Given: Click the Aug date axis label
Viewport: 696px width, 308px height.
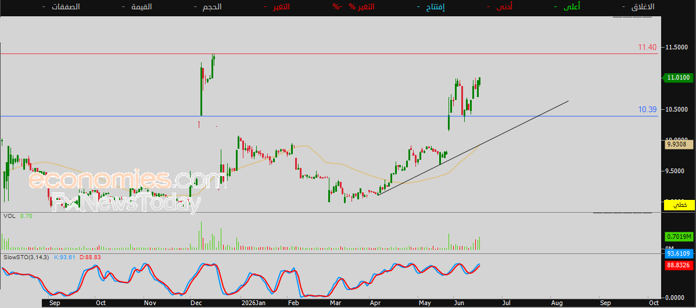Looking at the screenshot, I should 556,303.
